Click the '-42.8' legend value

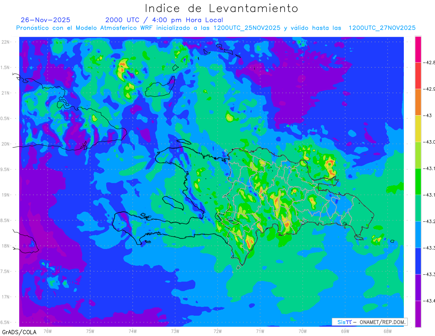pyautogui.click(x=430, y=63)
